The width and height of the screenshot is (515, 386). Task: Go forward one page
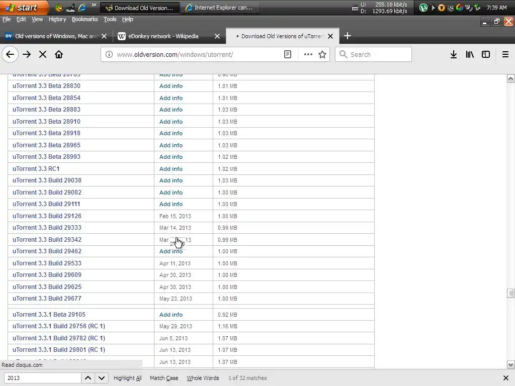point(27,54)
